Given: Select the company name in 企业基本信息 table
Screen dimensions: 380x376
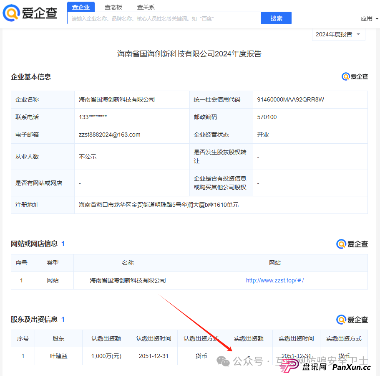Looking at the screenshot, I should (117, 99).
